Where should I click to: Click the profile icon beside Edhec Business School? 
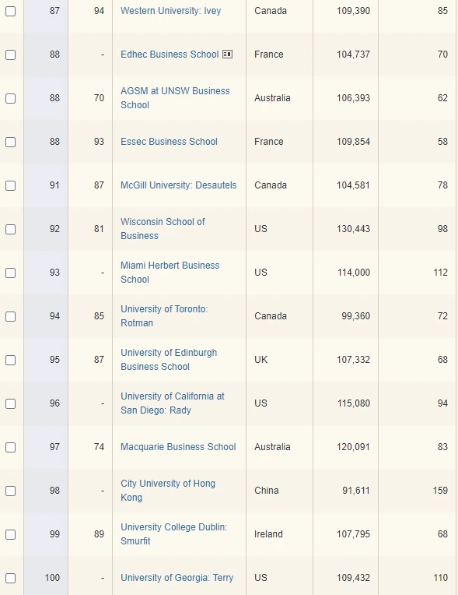click(x=227, y=55)
